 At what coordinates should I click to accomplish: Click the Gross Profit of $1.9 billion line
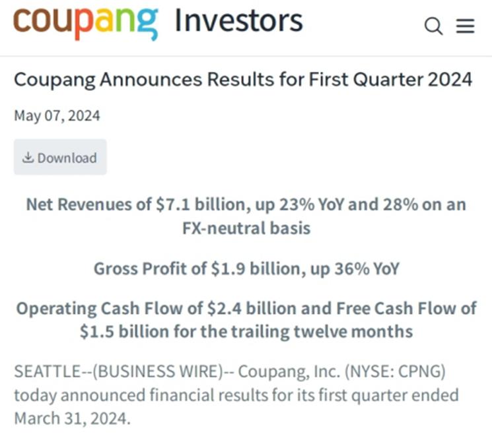[246, 268]
